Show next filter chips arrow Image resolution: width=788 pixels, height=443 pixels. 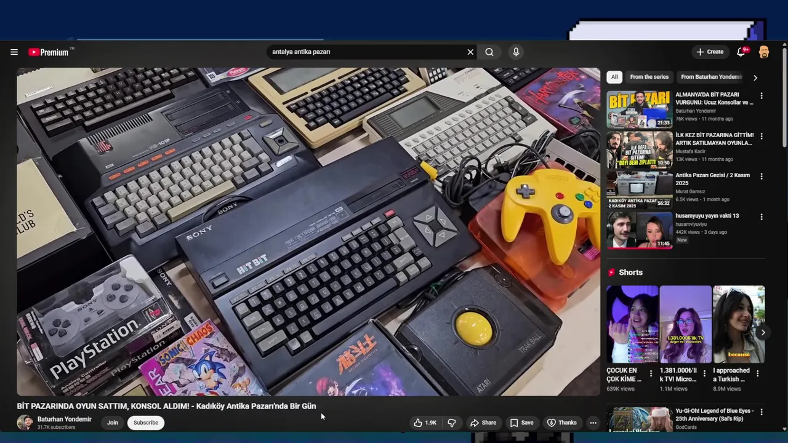[755, 78]
